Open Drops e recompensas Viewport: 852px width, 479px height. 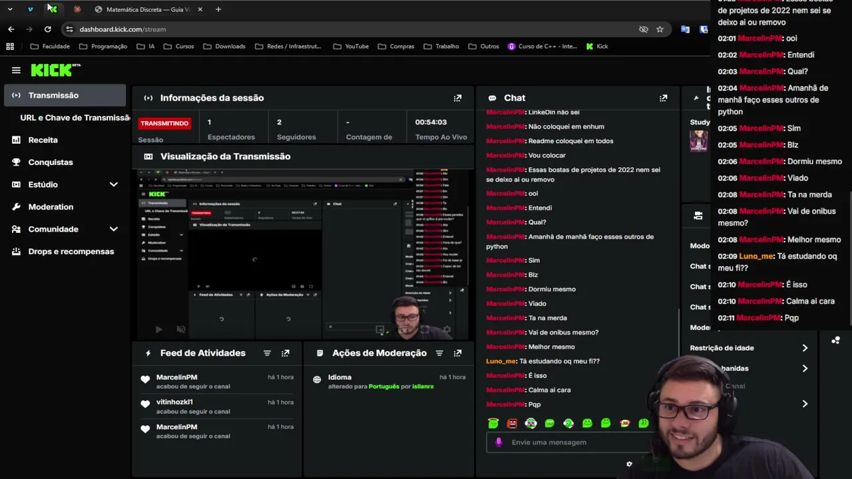tap(71, 251)
